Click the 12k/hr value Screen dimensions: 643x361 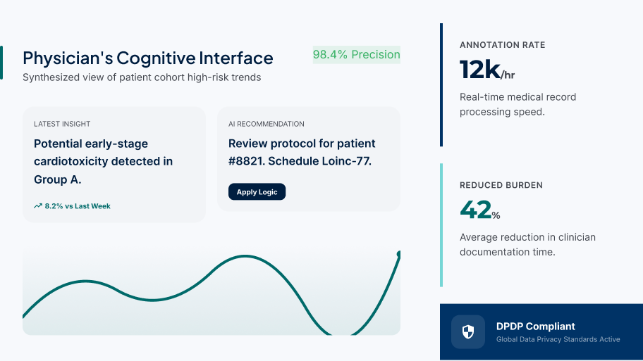[x=486, y=70]
